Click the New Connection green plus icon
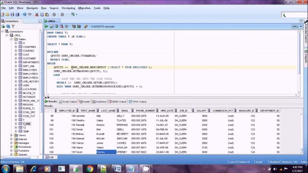Image resolution: width=308 pixels, height=173 pixels. 3,26
